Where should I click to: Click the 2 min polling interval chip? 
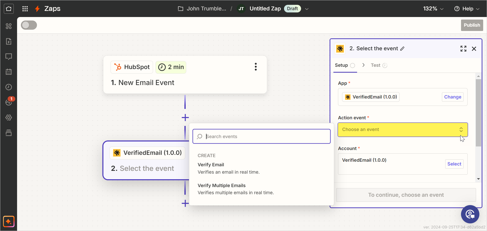171,67
